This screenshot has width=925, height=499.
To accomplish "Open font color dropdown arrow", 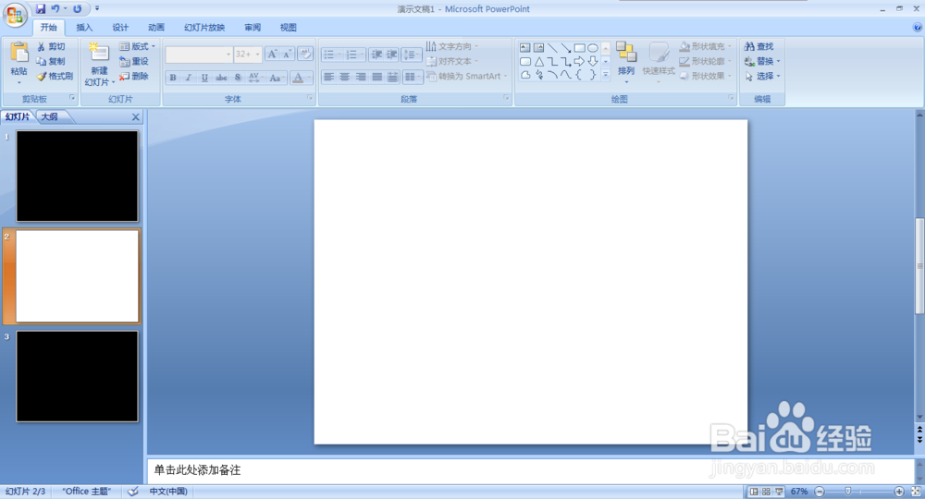I will tap(309, 78).
